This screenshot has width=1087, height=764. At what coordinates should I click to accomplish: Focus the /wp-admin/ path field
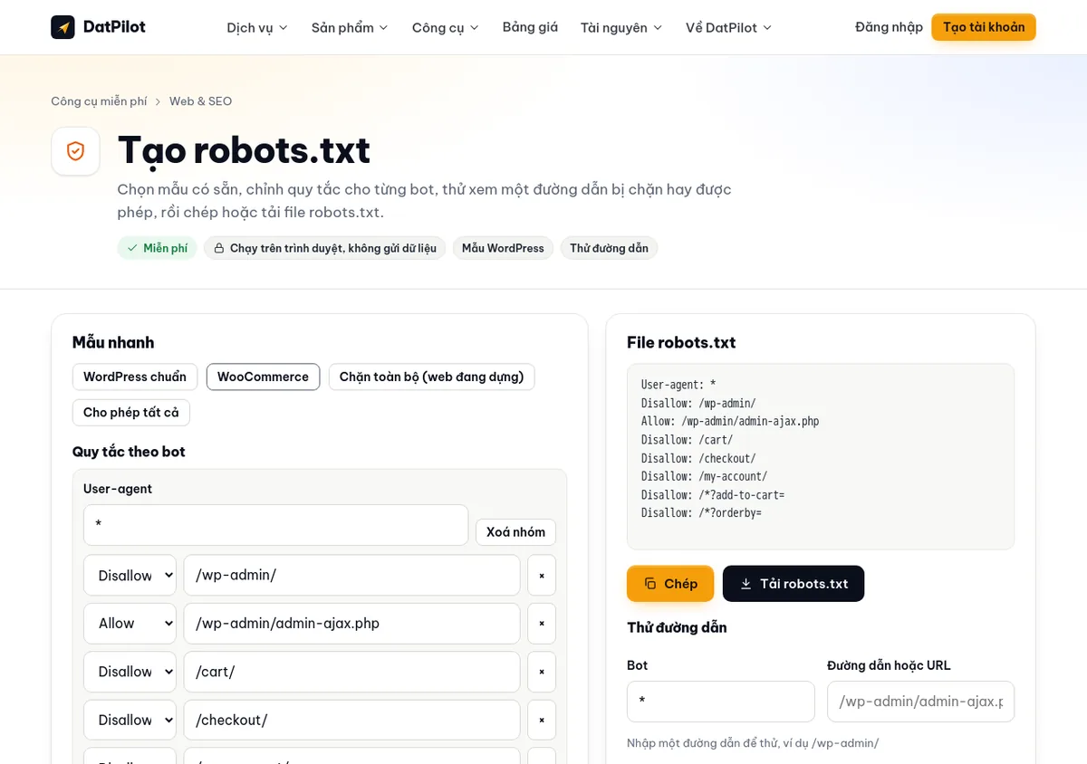(351, 576)
